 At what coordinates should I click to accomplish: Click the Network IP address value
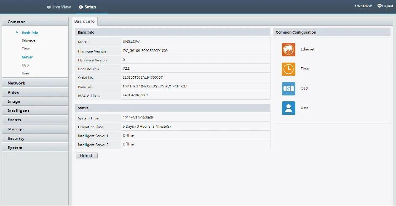(x=155, y=86)
